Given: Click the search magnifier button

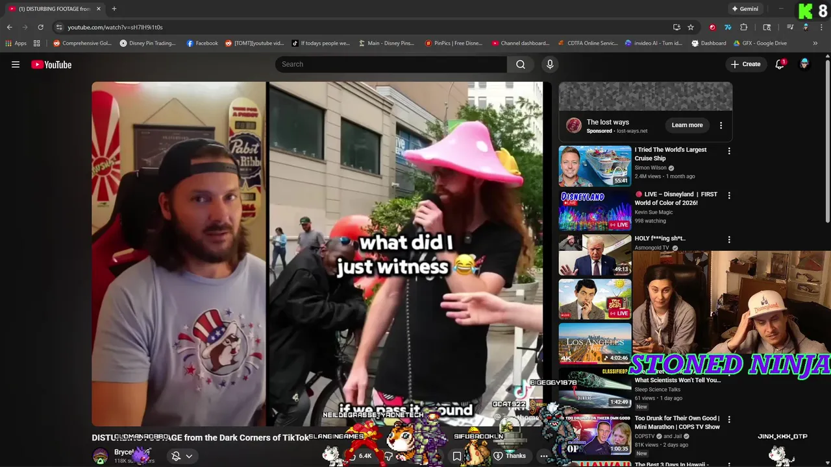Looking at the screenshot, I should pos(521,64).
